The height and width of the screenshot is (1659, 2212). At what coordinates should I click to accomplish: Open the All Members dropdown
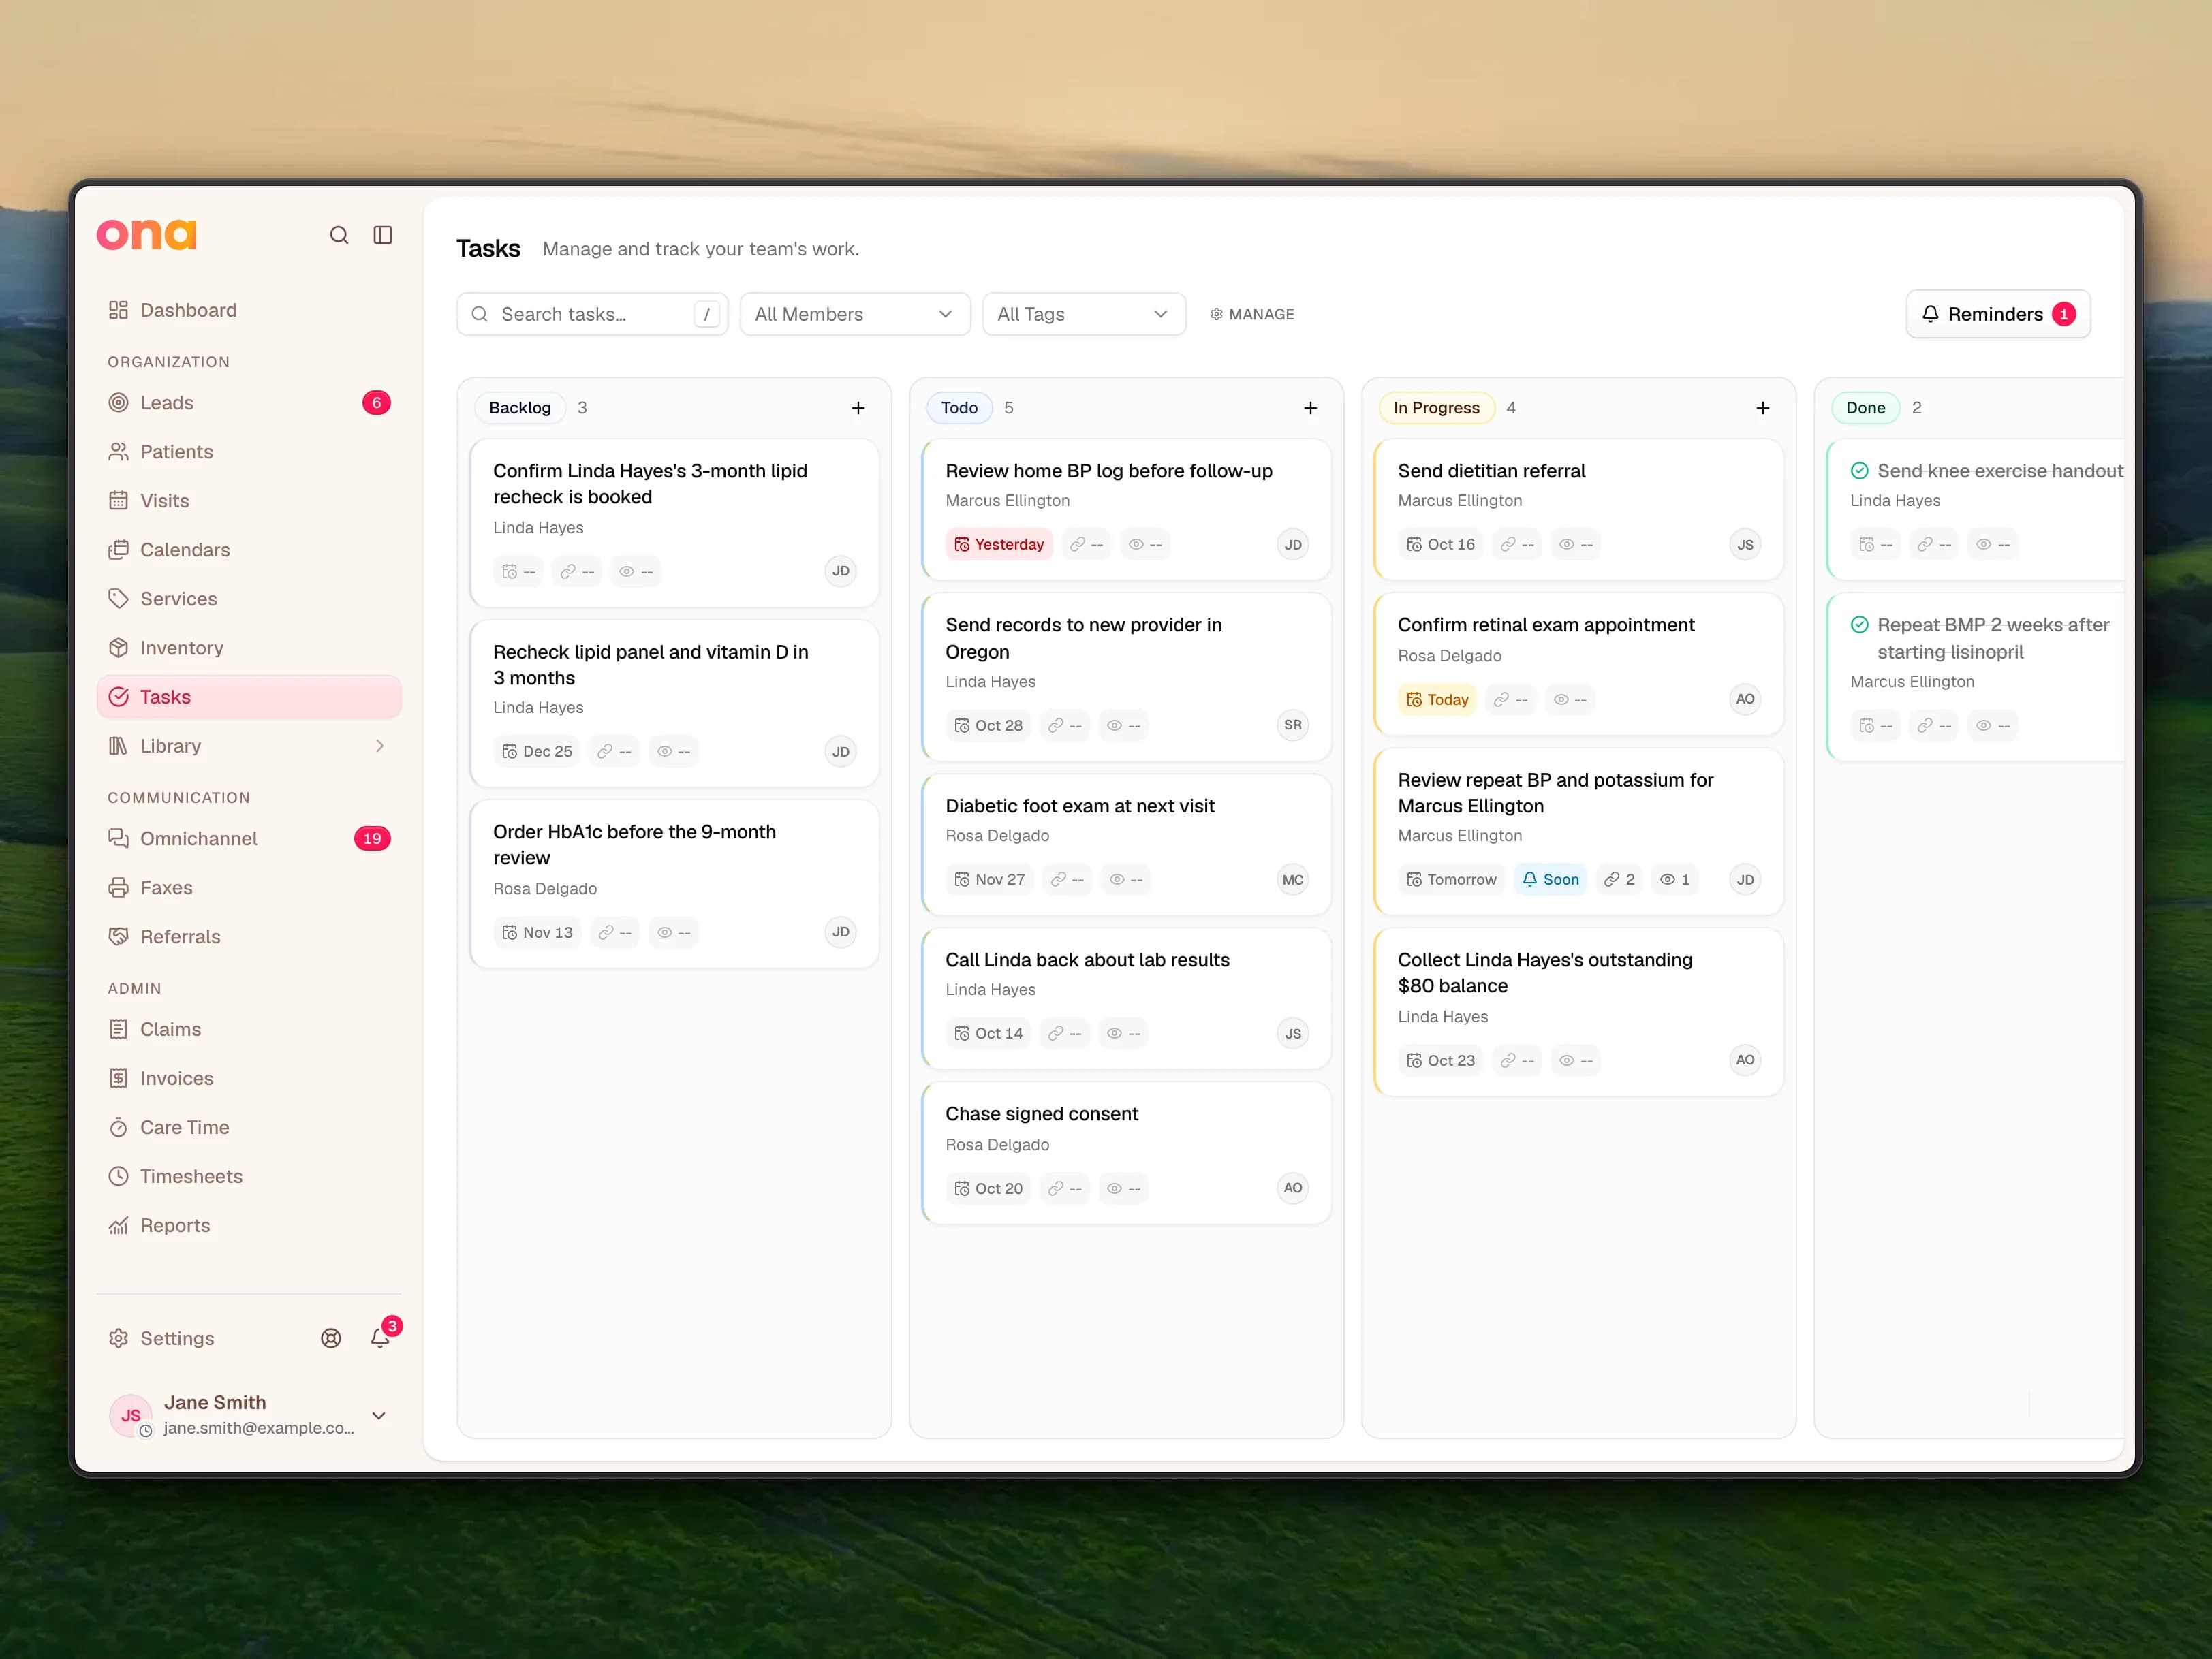[x=855, y=314]
